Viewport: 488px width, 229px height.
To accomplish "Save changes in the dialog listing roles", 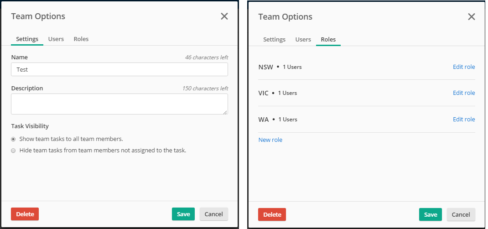I will (431, 214).
